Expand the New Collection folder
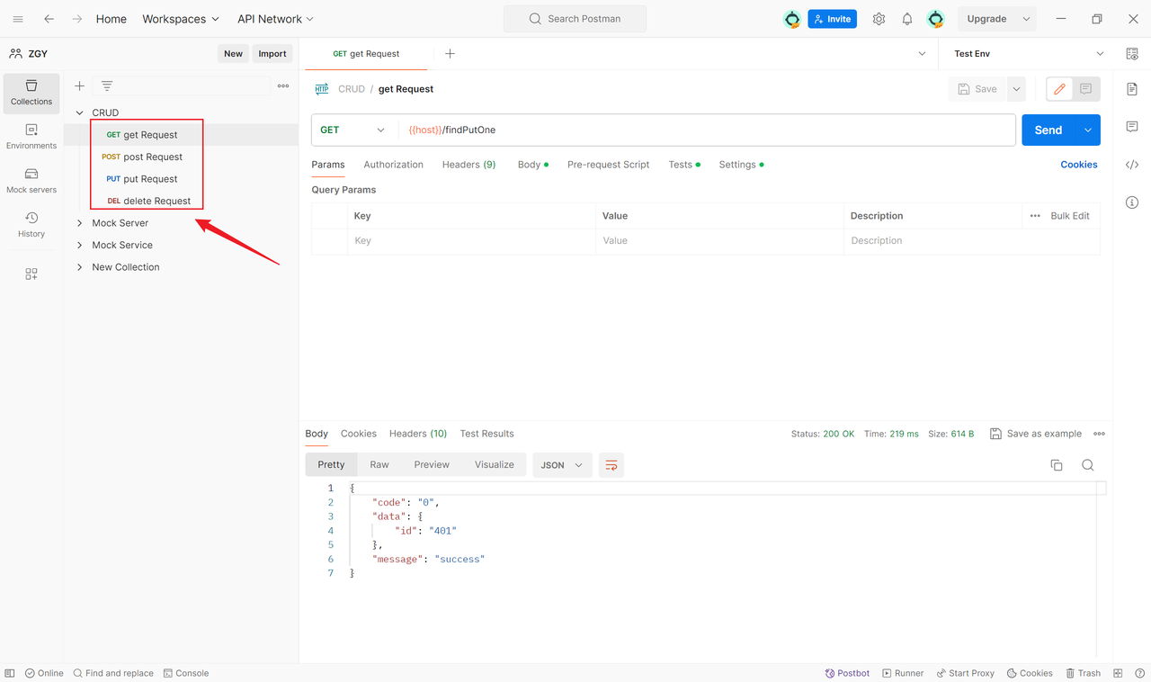Viewport: 1151px width, 682px height. (x=79, y=267)
